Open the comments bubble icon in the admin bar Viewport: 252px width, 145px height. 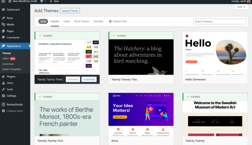tap(41, 1)
